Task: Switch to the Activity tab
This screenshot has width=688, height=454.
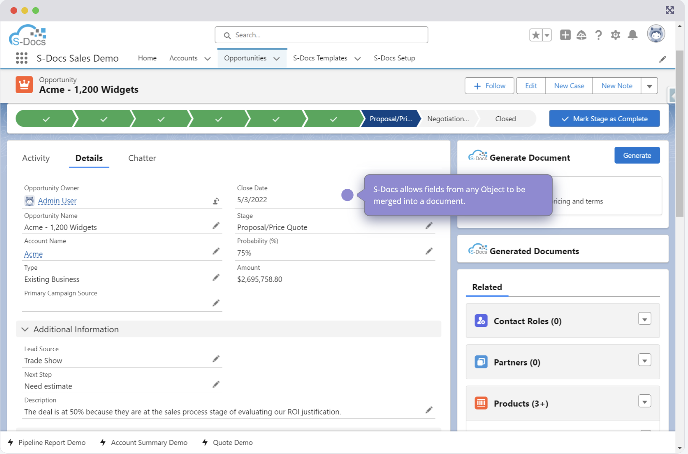Action: click(36, 158)
